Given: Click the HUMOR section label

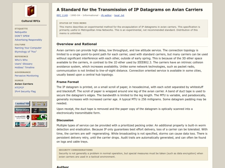Looking at the screenshot, I should (x=19, y=80).
